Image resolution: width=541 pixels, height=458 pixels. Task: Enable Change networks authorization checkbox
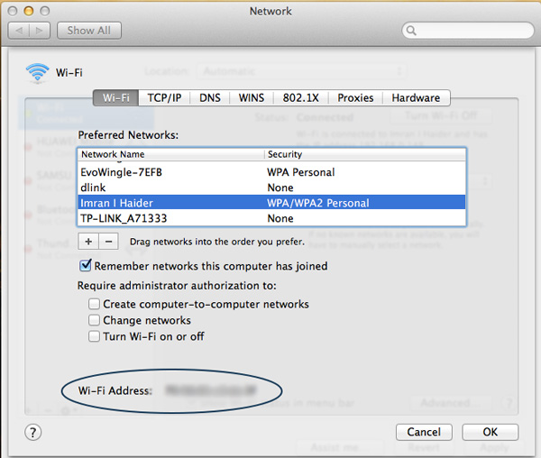94,320
